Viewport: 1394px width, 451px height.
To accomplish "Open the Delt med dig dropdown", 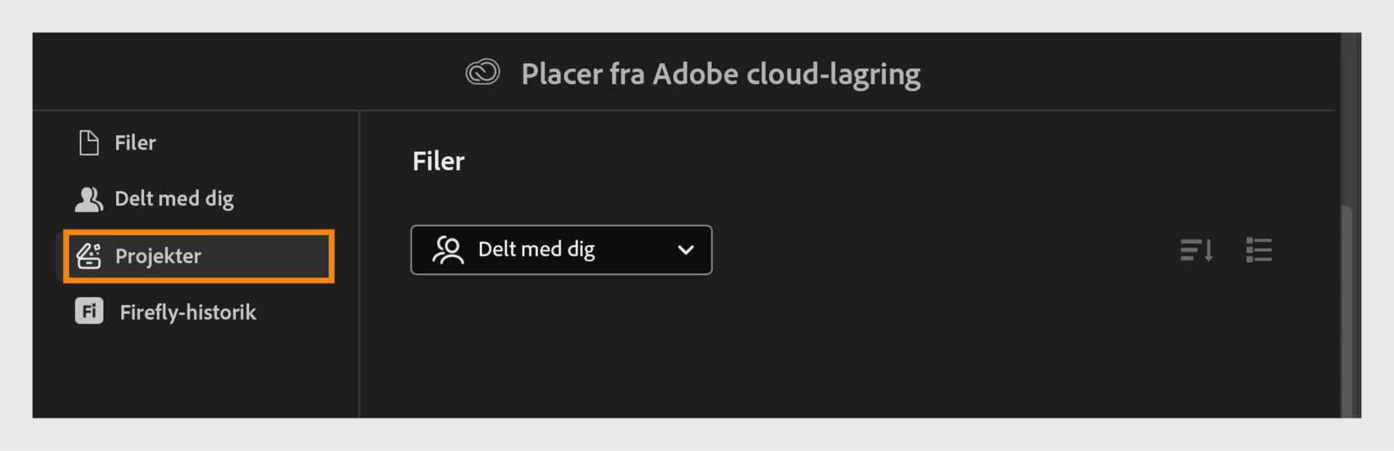I will (561, 250).
